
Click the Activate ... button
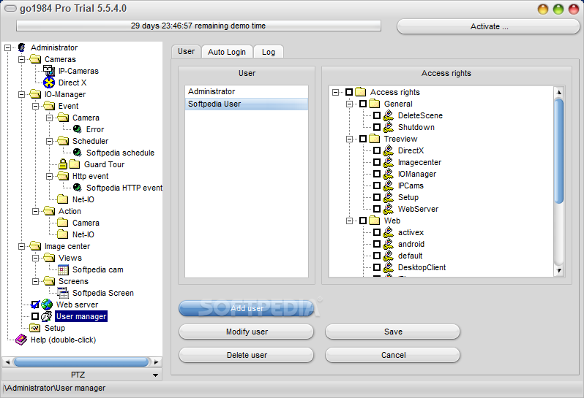488,26
